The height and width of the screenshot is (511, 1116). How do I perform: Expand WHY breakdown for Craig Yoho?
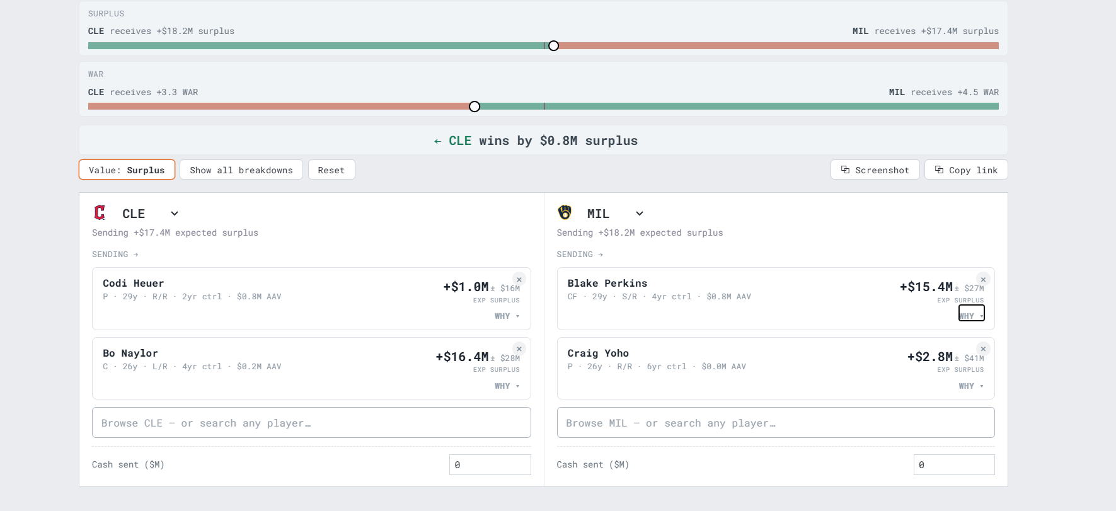pos(971,386)
